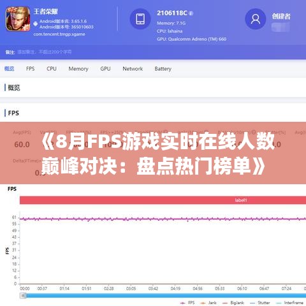This screenshot has height=306, width=306.
Task: Click the blue timeline range bar
Action: (x=166, y=295)
